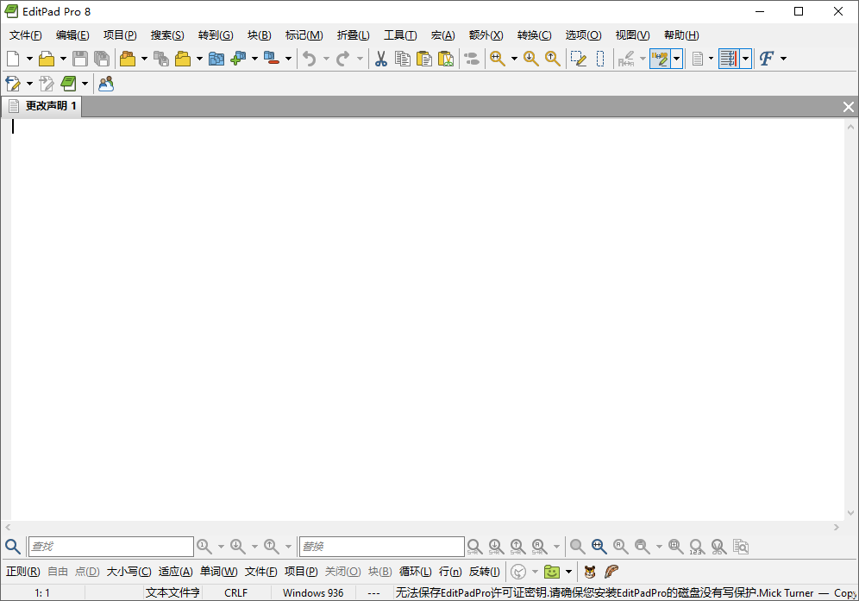Click the Cut scissors icon
Image resolution: width=859 pixels, height=601 pixels.
click(x=380, y=59)
